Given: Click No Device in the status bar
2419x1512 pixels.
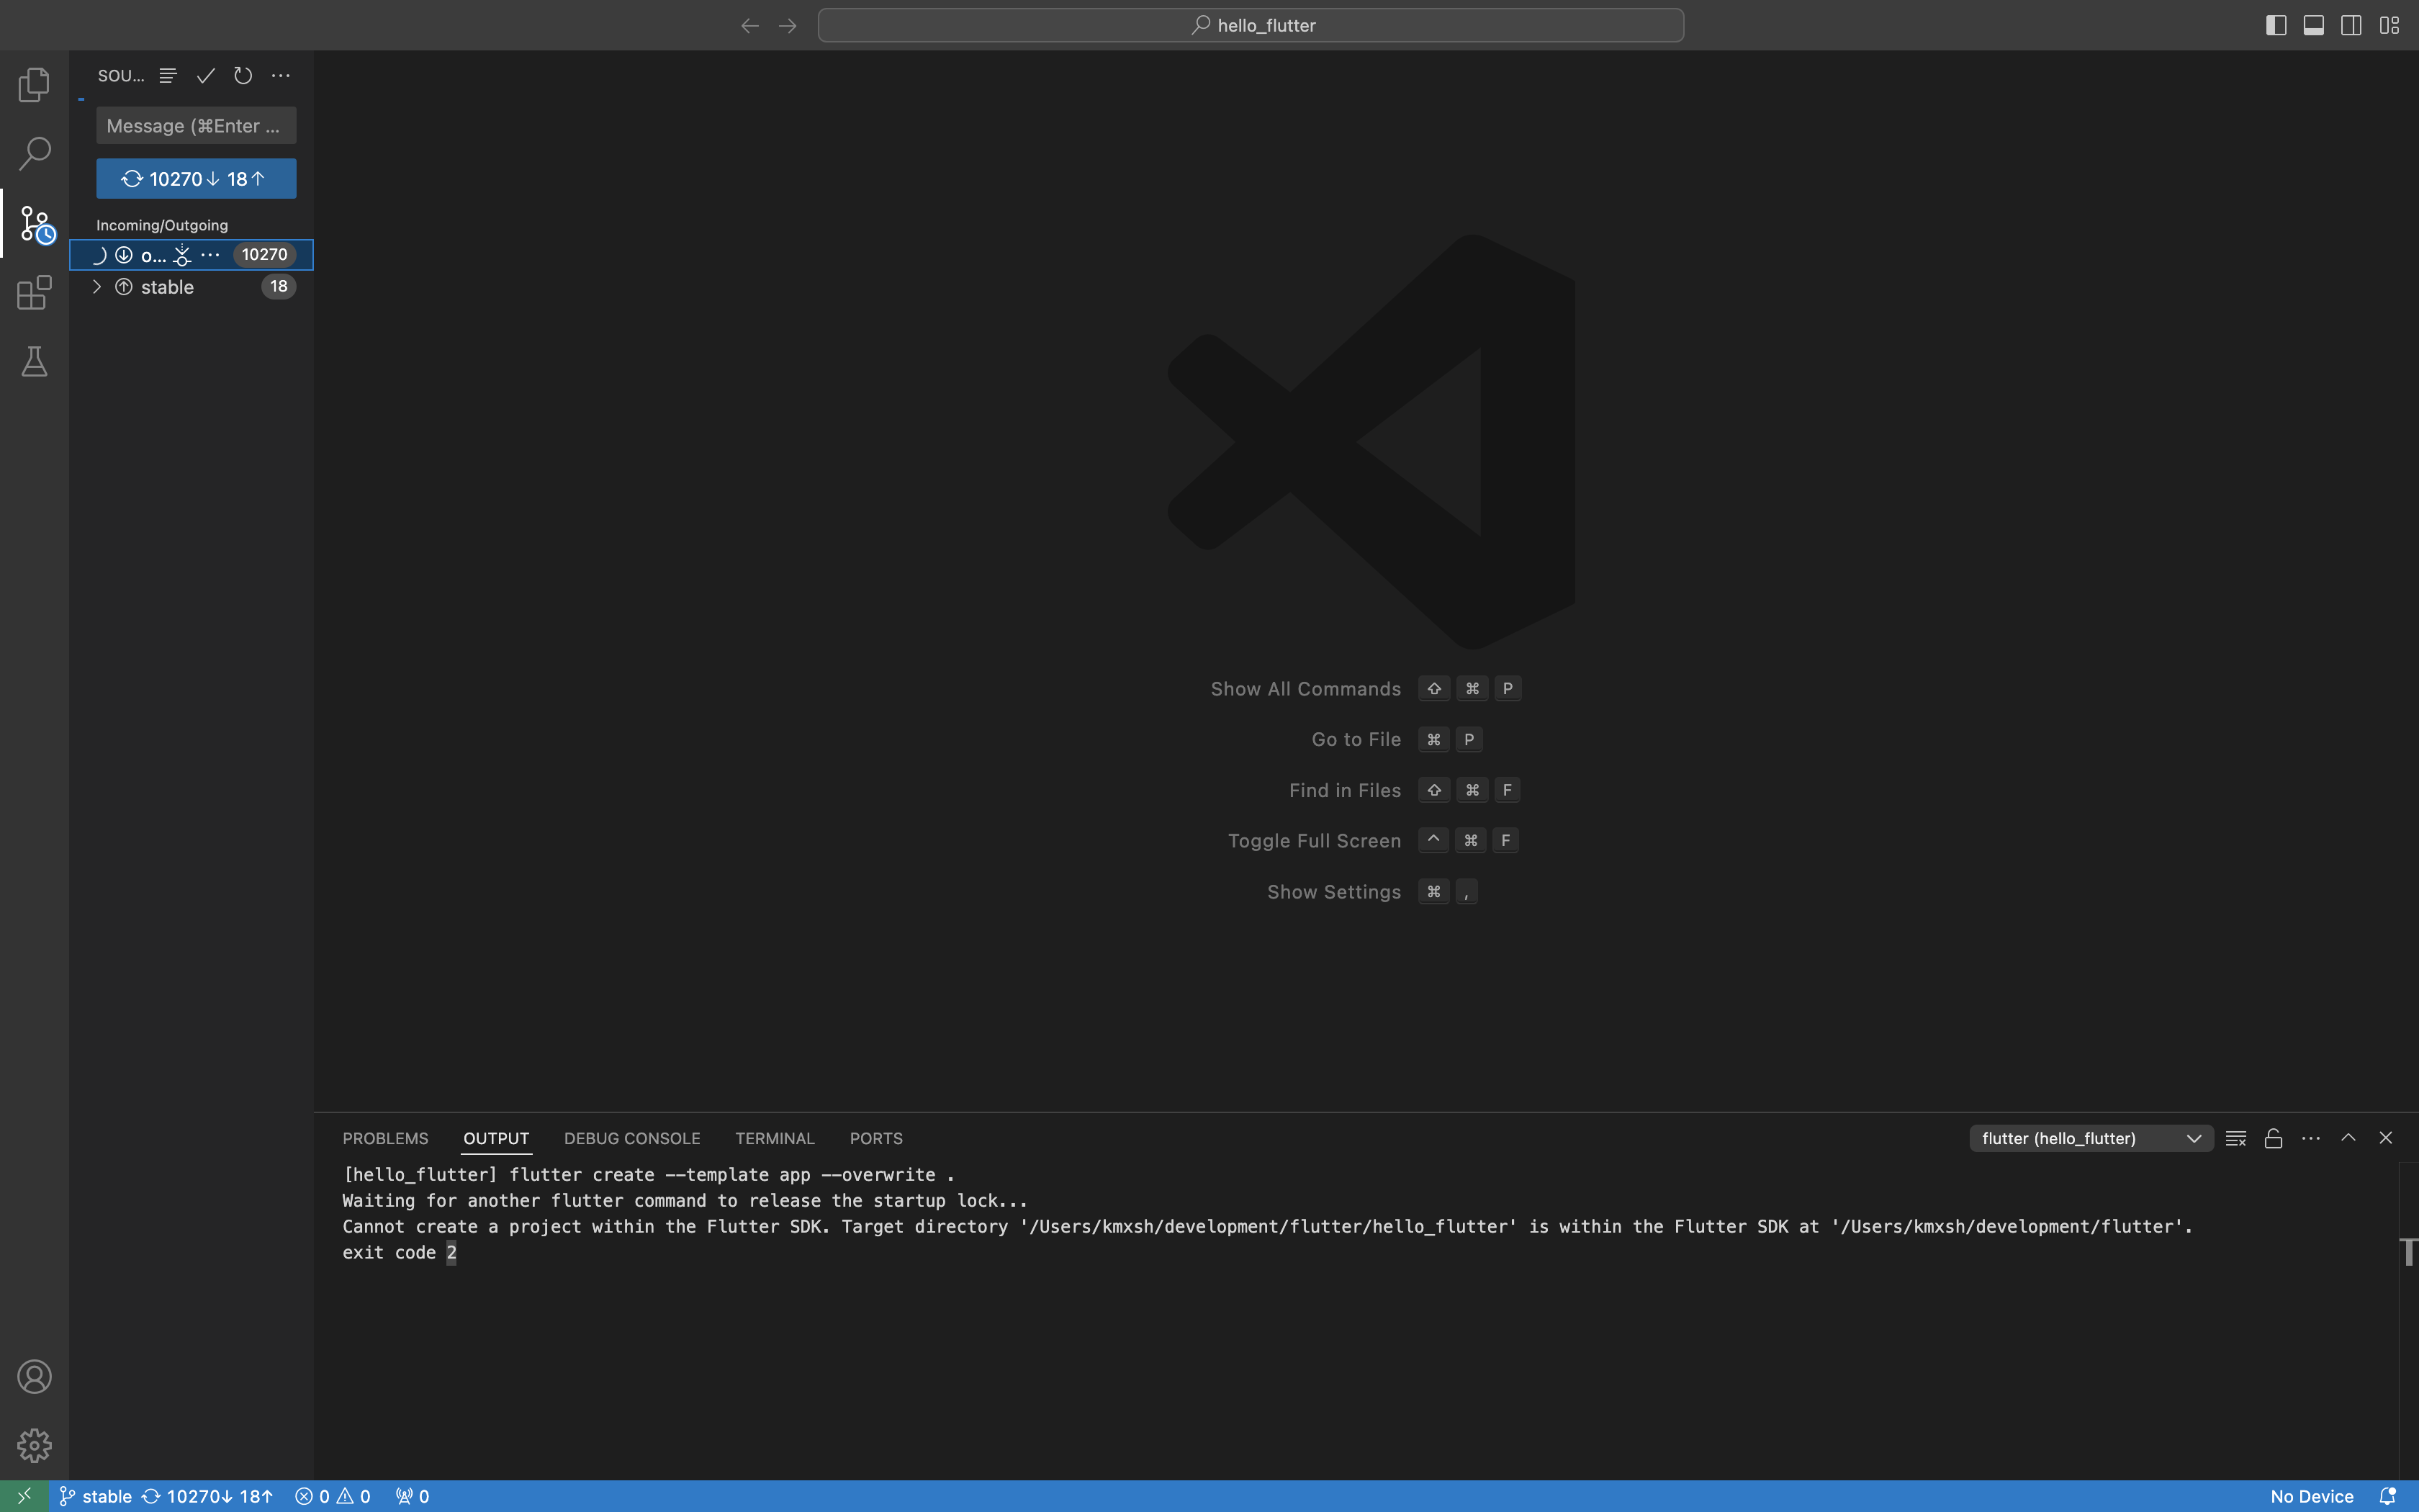Looking at the screenshot, I should click(x=2312, y=1496).
